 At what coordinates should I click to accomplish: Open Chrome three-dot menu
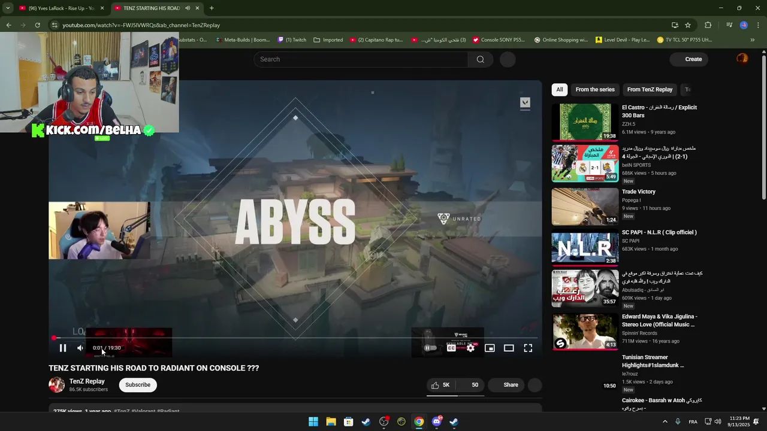click(x=758, y=25)
